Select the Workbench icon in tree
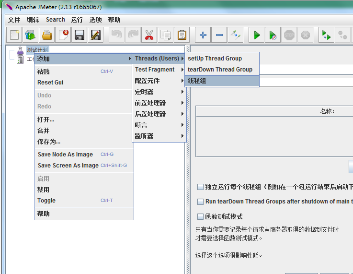The image size is (353, 274). click(20, 60)
